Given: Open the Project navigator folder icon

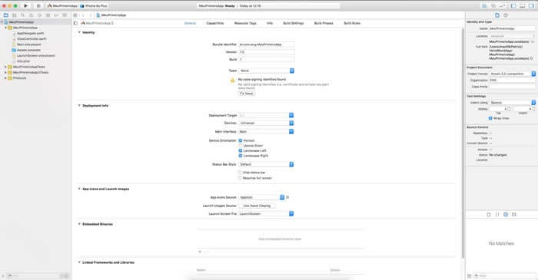Looking at the screenshot, I should (x=6, y=15).
